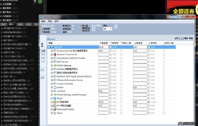Viewport: 198px width, 126px height.
Task: Click the ERIC2-PC computer icon
Action: [x=52, y=47]
